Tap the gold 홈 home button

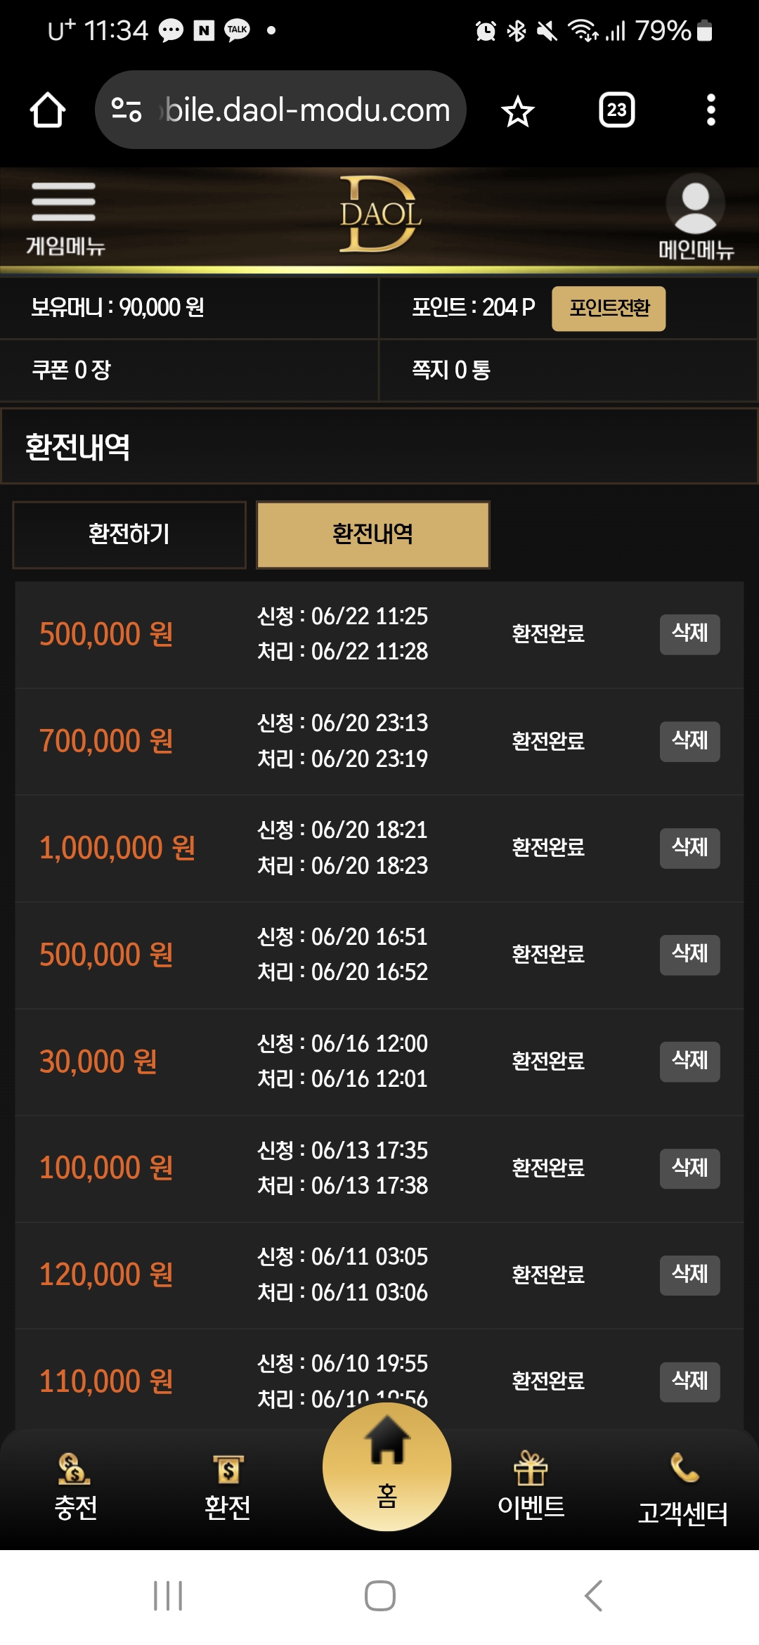pyautogui.click(x=387, y=1466)
